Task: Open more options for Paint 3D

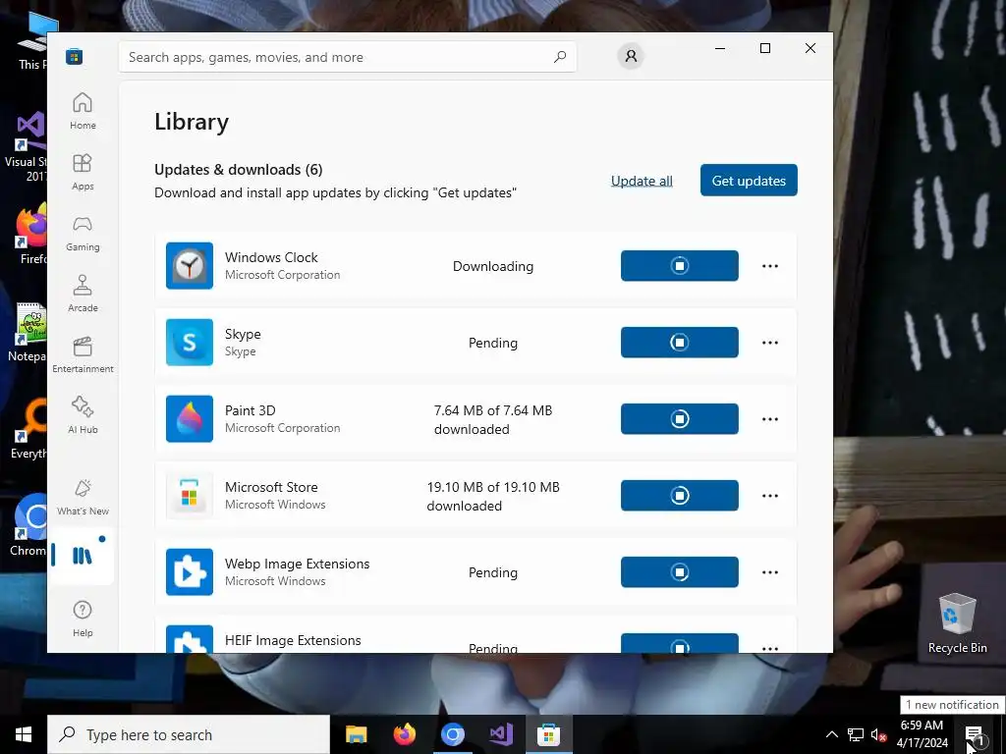Action: (x=770, y=418)
